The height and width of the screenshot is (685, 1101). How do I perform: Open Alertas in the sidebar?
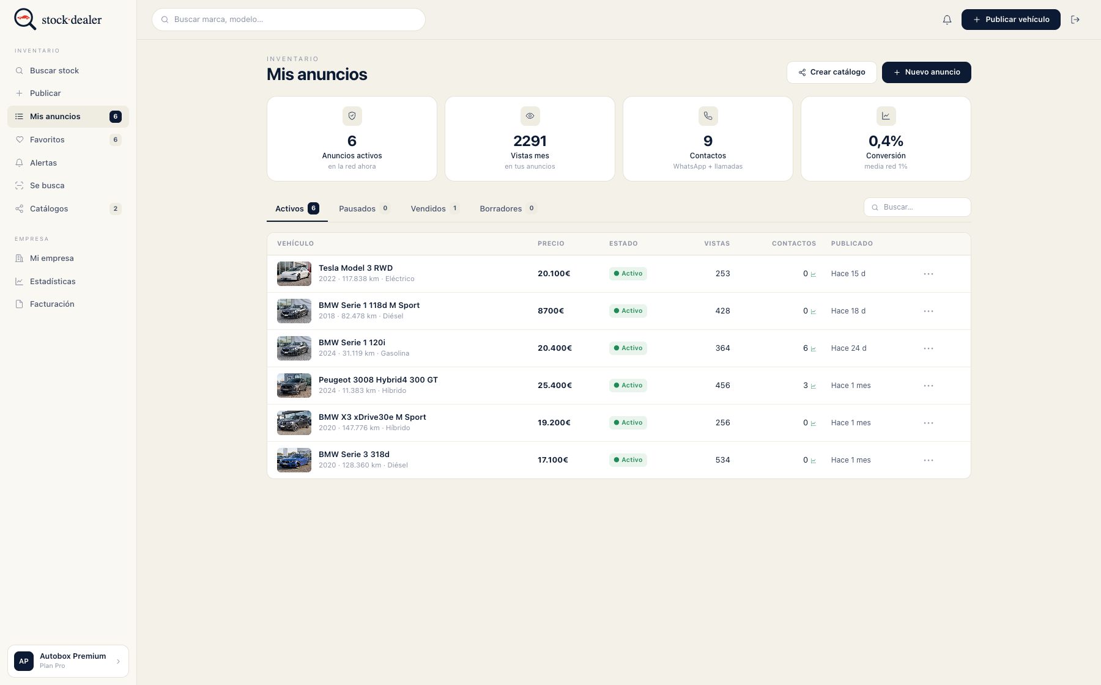tap(68, 163)
